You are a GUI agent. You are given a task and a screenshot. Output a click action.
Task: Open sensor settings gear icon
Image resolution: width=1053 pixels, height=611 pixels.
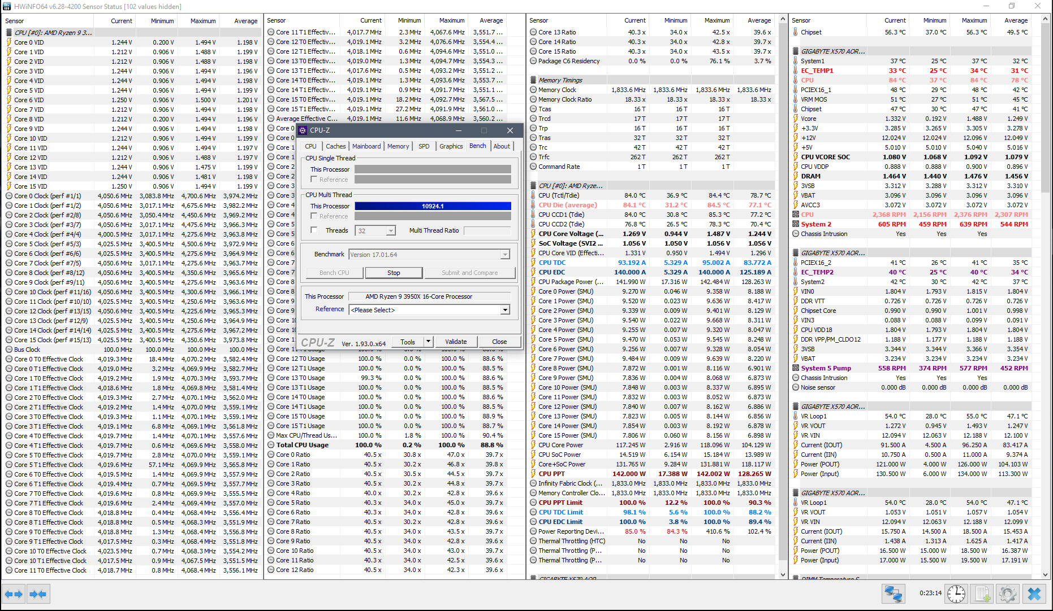[1008, 594]
